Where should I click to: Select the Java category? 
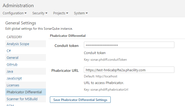point(10,71)
